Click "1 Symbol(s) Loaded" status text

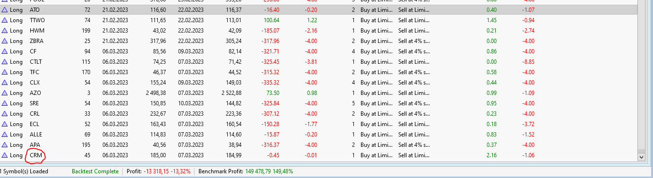click(x=24, y=171)
